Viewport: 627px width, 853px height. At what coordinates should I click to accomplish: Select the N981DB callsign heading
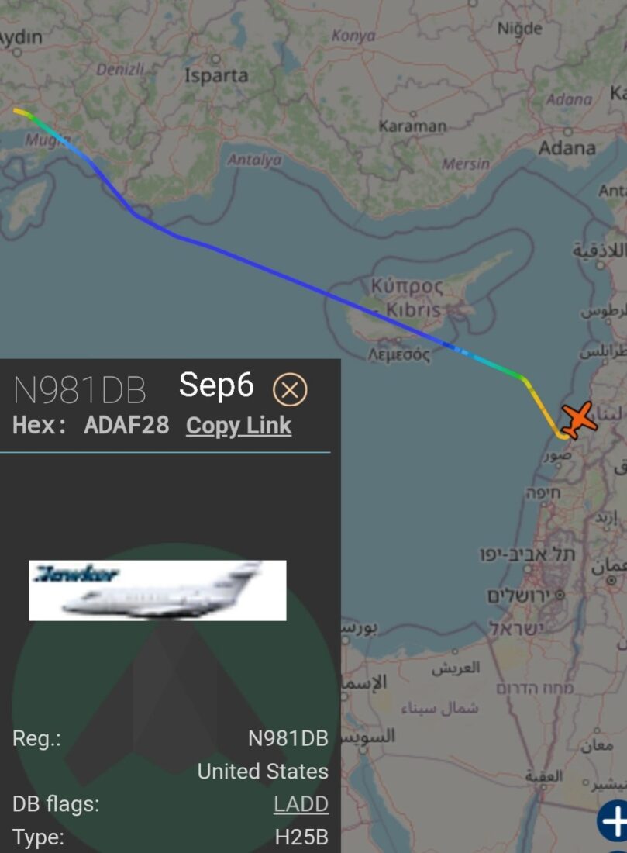(x=80, y=390)
